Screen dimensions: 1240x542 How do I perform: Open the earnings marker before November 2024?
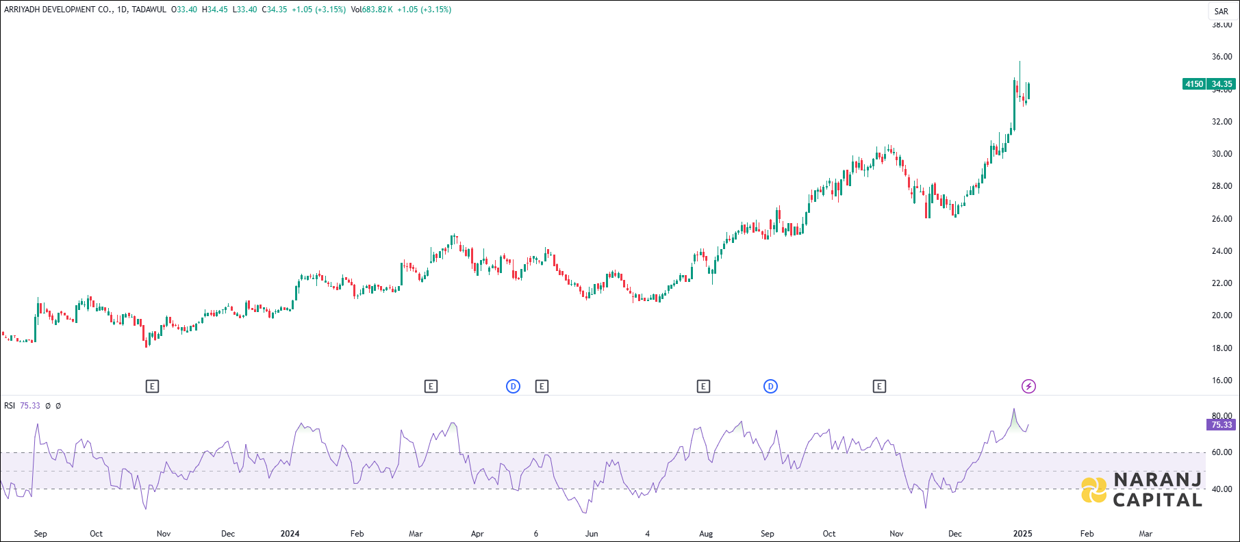point(879,387)
